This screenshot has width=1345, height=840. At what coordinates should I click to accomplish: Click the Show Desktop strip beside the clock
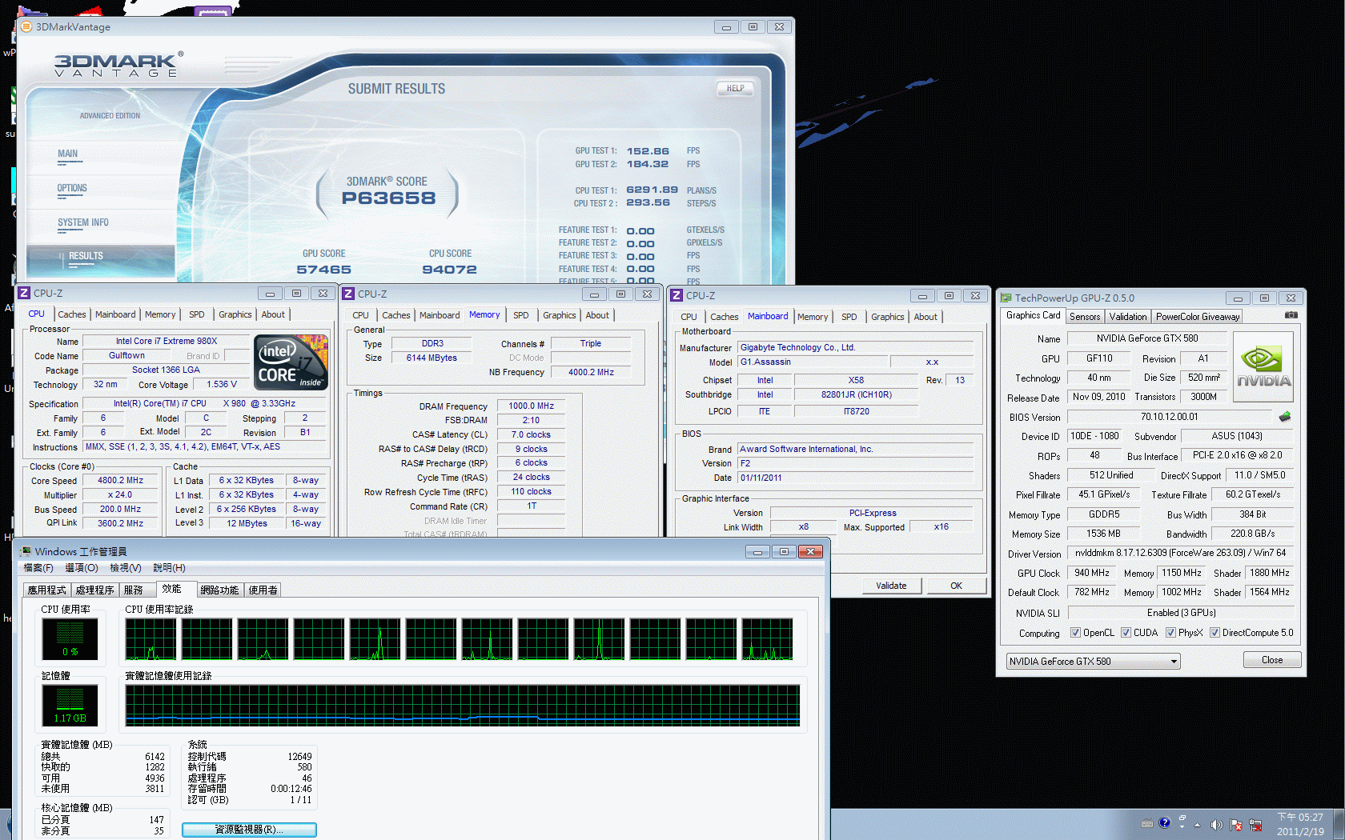pos(1339,824)
